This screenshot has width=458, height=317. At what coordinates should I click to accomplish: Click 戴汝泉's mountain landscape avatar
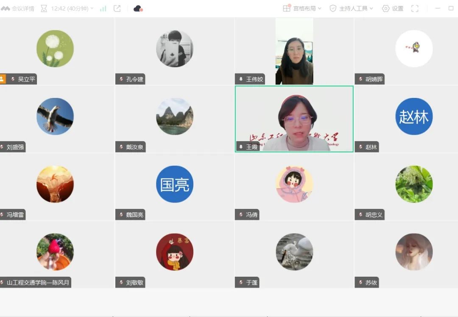click(174, 117)
